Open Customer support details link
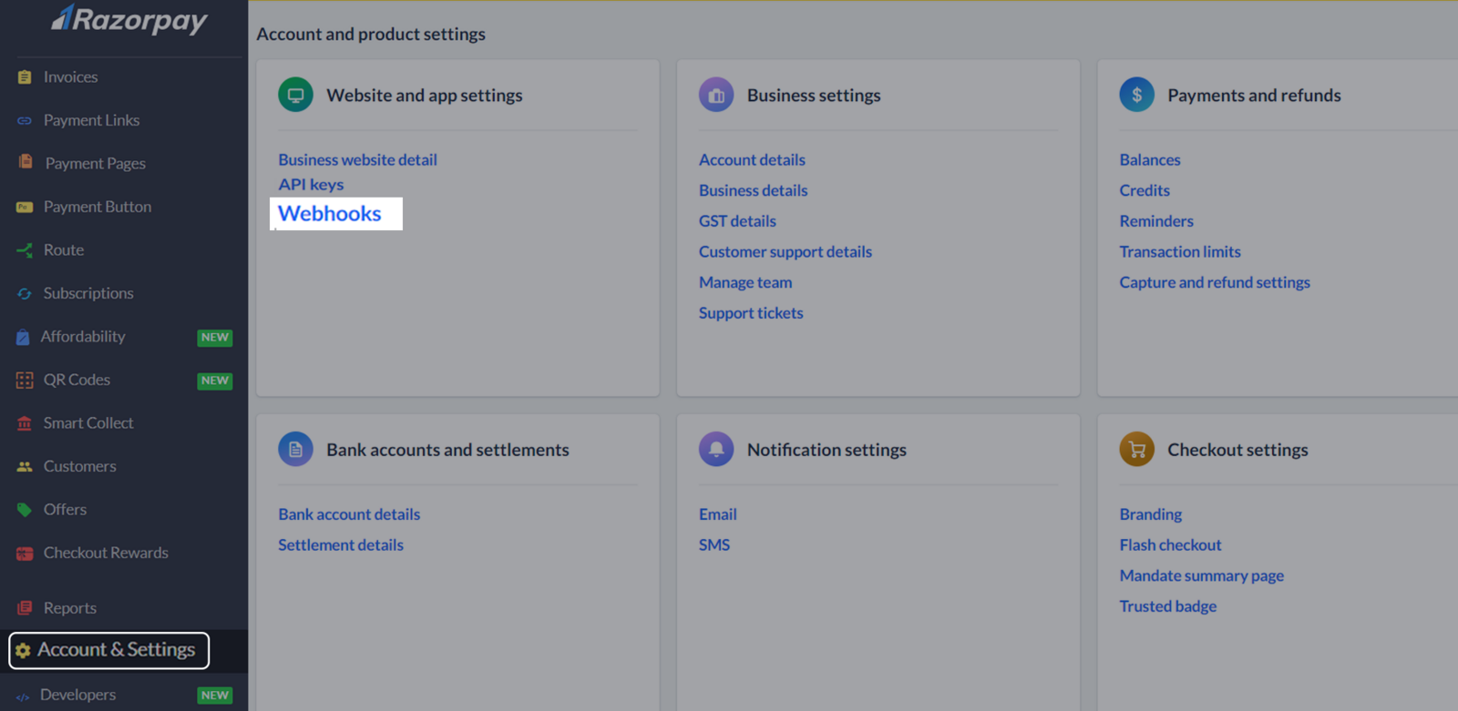Viewport: 1458px width, 711px height. coord(785,252)
